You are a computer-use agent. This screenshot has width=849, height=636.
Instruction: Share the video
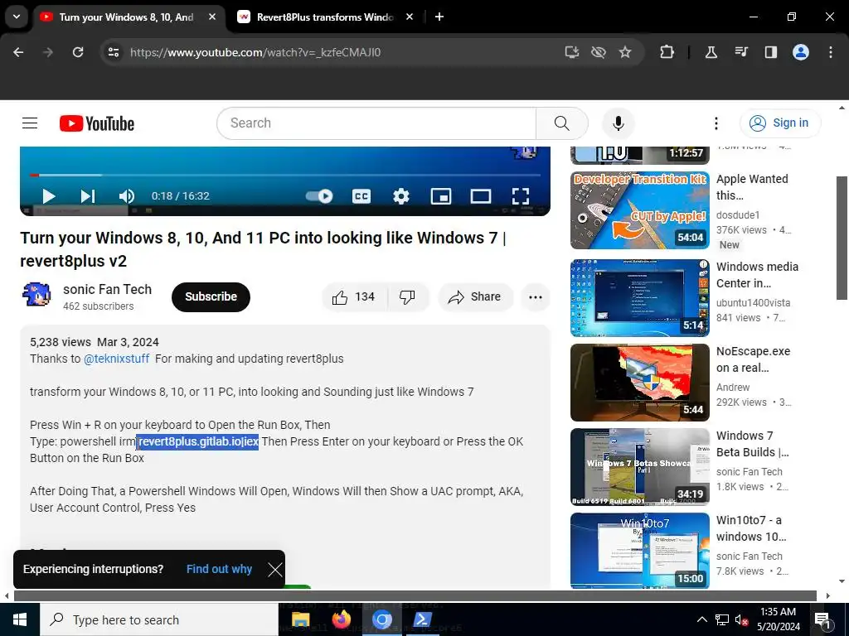475,297
